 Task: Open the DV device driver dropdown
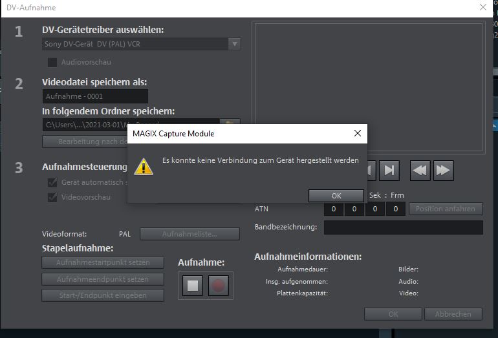(234, 44)
